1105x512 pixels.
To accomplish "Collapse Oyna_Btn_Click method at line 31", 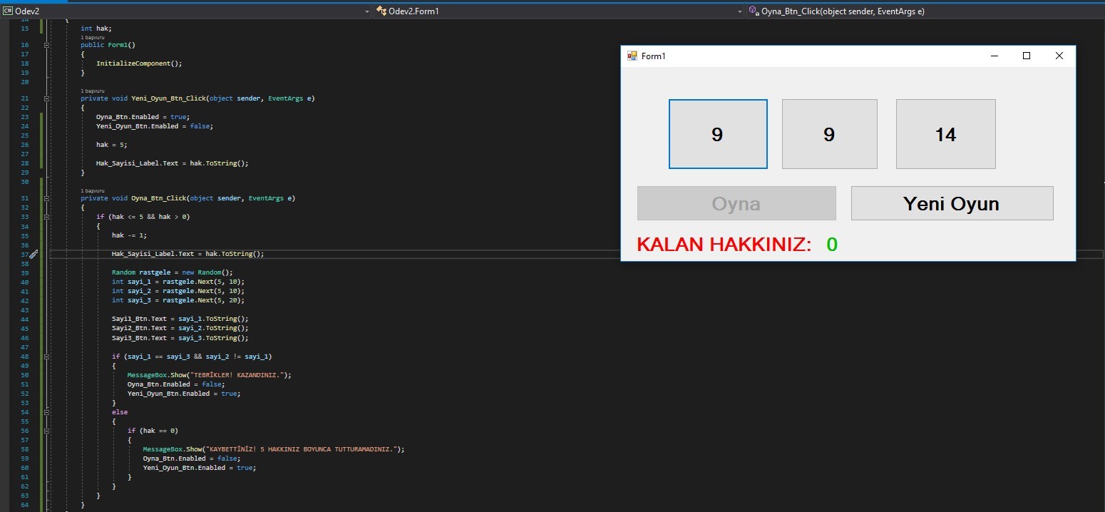I will [x=47, y=198].
